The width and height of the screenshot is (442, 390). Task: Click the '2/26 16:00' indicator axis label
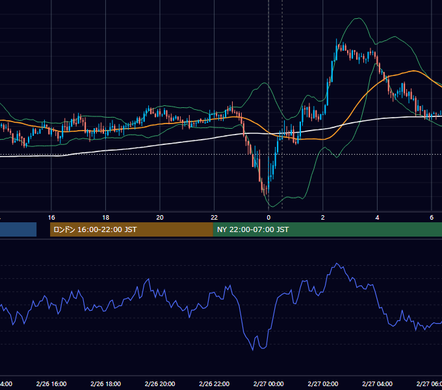pos(51,383)
